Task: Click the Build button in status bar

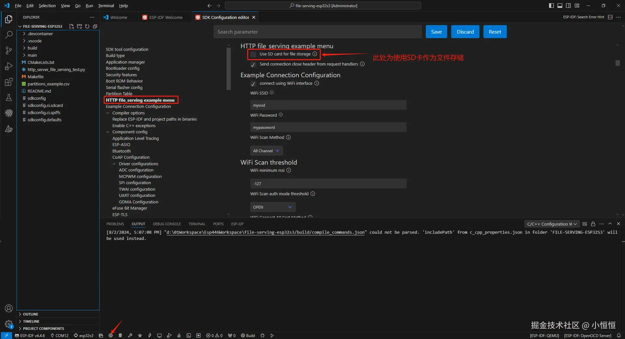Action: 248,335
